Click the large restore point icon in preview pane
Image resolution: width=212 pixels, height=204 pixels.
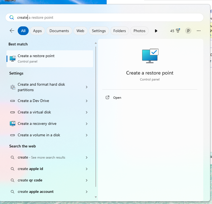coord(150,56)
